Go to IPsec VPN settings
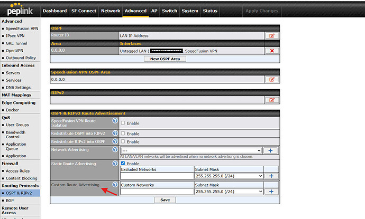The image size is (365, 219). [x=15, y=36]
